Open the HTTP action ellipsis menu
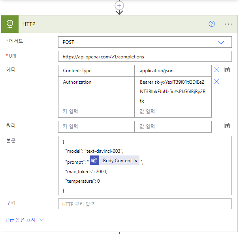This screenshot has height=234, width=239. point(228,24)
